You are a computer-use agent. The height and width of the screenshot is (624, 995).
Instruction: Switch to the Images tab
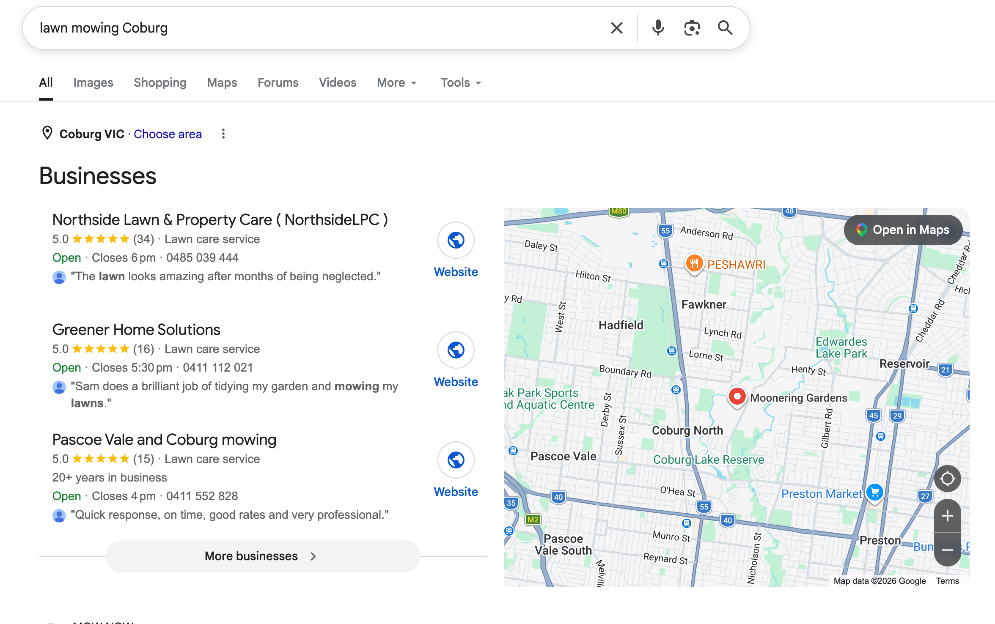pyautogui.click(x=93, y=82)
